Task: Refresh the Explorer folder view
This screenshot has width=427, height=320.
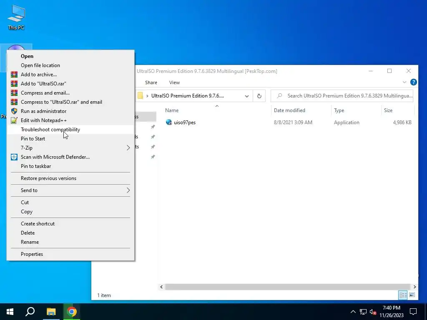Action: point(259,96)
